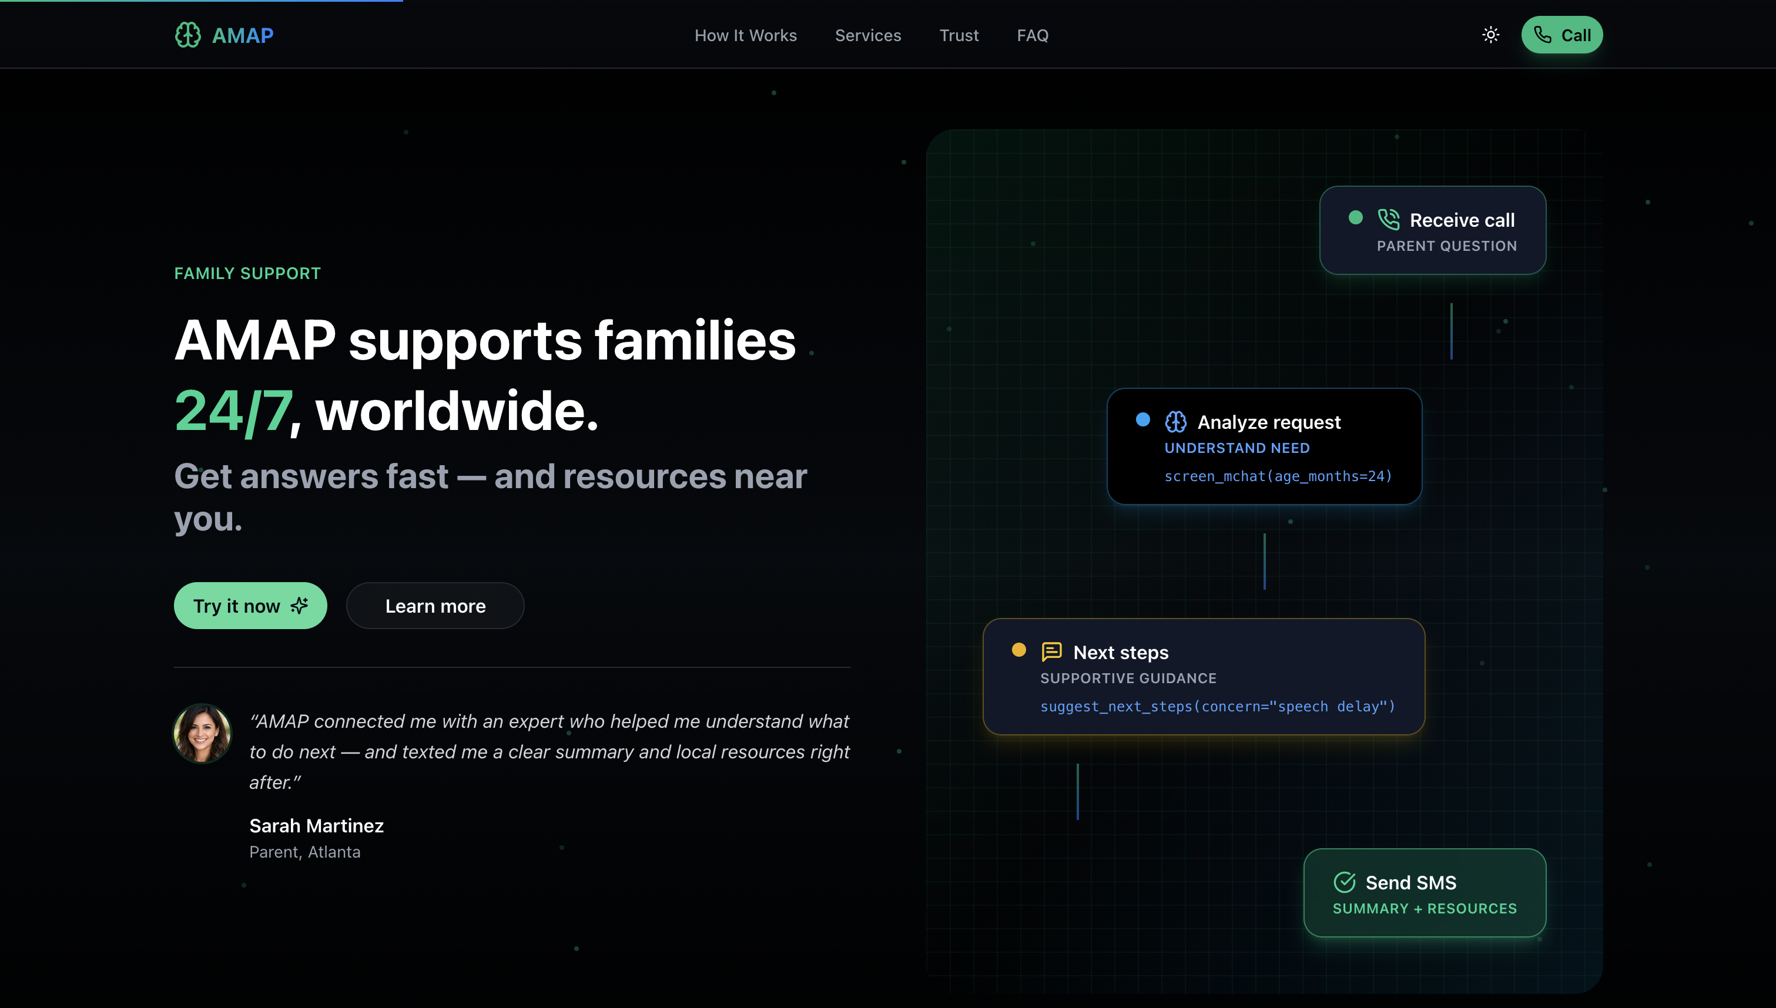
Task: Open the Trust nav link
Action: tap(959, 35)
